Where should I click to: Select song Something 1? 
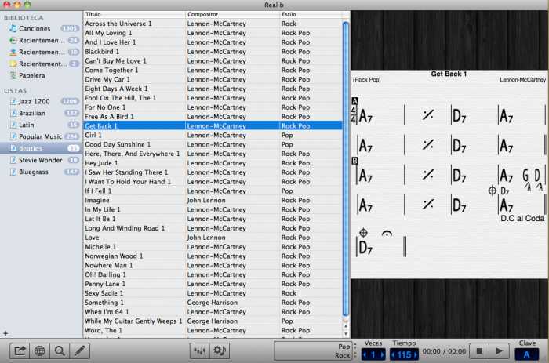[x=213, y=303]
